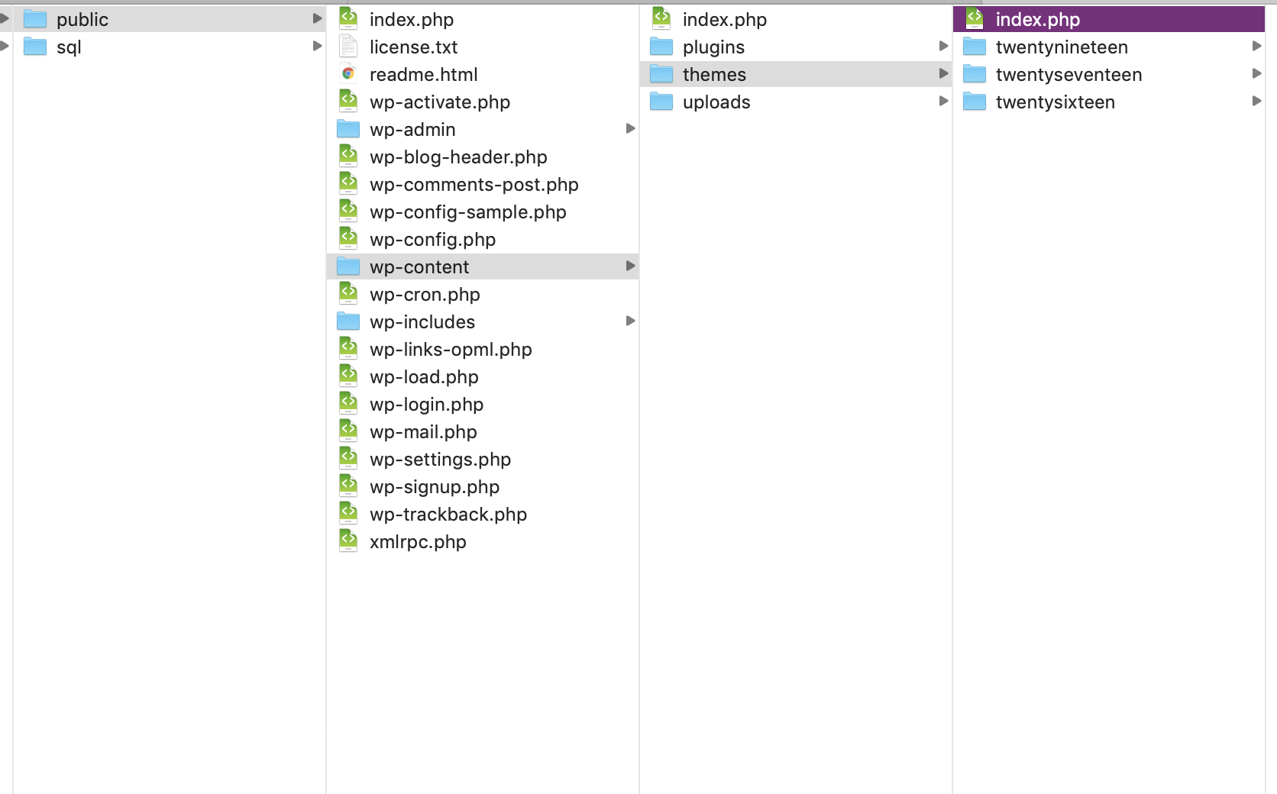Screen dimensions: 1277x794
Task: Click the twentyseventeen folder icon
Action: pos(975,74)
